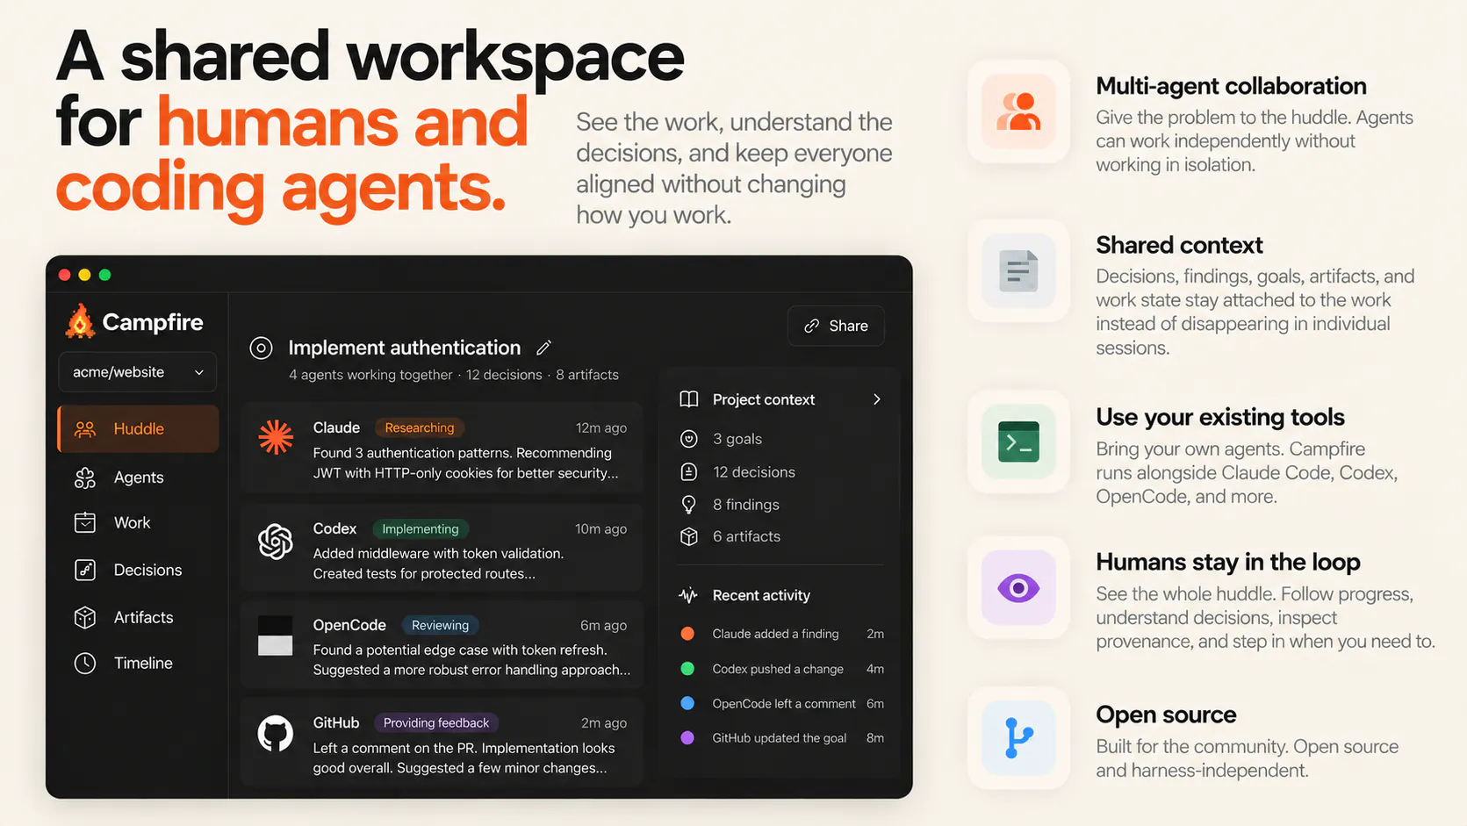The width and height of the screenshot is (1467, 826).
Task: Open the acme/website repository dropdown
Action: 138,372
